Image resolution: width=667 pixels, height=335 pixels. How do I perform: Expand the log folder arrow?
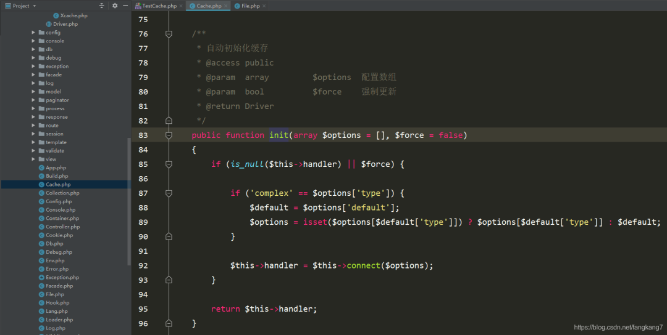33,83
